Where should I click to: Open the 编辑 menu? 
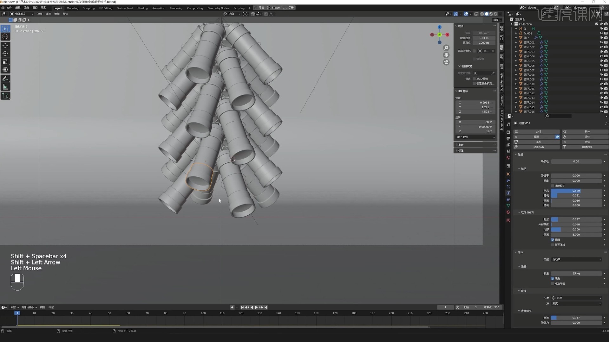tap(18, 8)
